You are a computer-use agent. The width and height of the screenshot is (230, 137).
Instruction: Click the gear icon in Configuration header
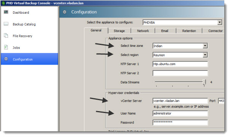click(65, 12)
